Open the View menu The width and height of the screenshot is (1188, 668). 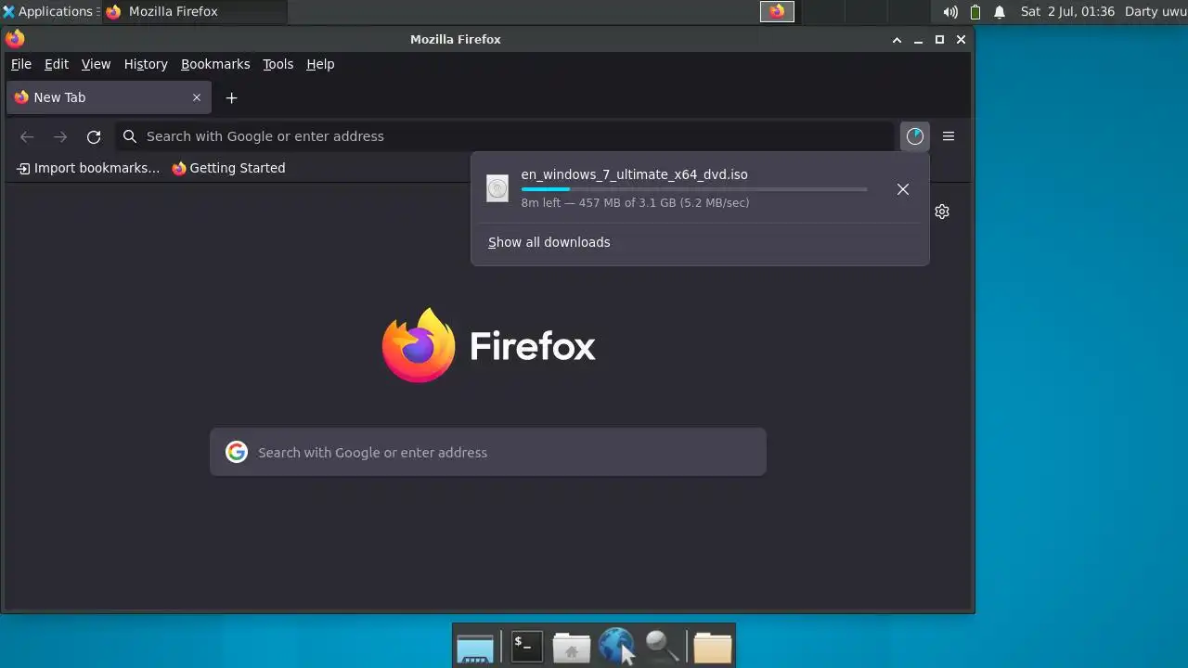(x=96, y=64)
